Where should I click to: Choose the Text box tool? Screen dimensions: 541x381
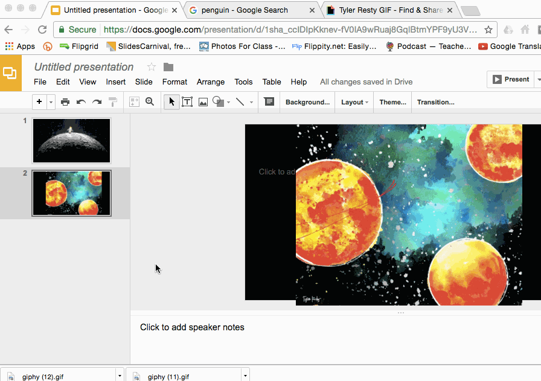point(187,102)
